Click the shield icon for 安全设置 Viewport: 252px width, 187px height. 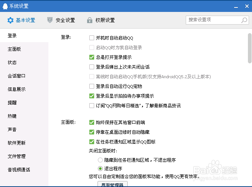click(x=50, y=20)
